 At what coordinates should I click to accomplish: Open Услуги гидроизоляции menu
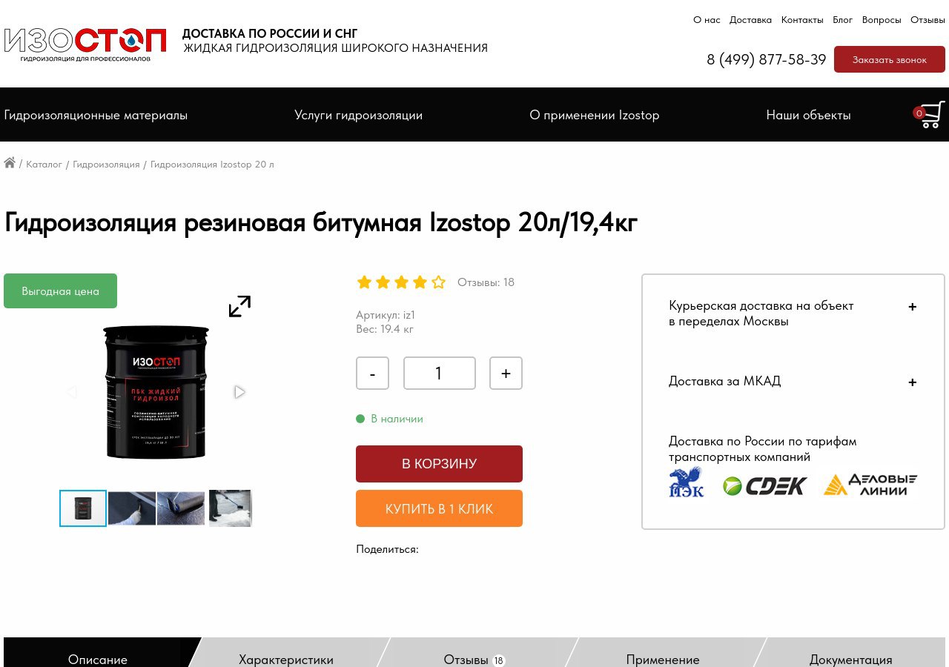click(x=358, y=115)
